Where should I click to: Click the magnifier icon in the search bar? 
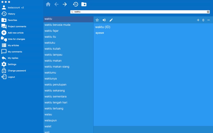[x=72, y=12]
